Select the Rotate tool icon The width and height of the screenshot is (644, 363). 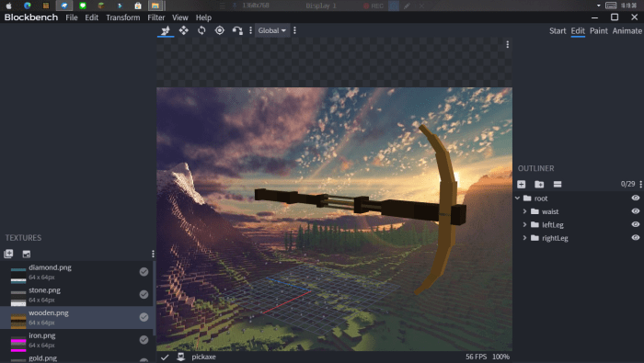(201, 30)
